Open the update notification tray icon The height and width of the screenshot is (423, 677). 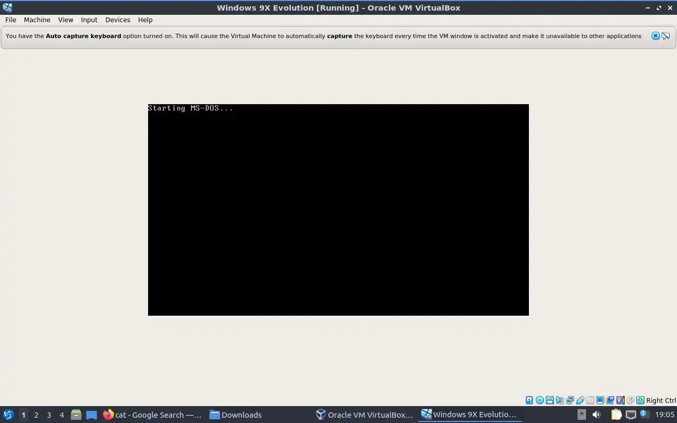coord(644,414)
